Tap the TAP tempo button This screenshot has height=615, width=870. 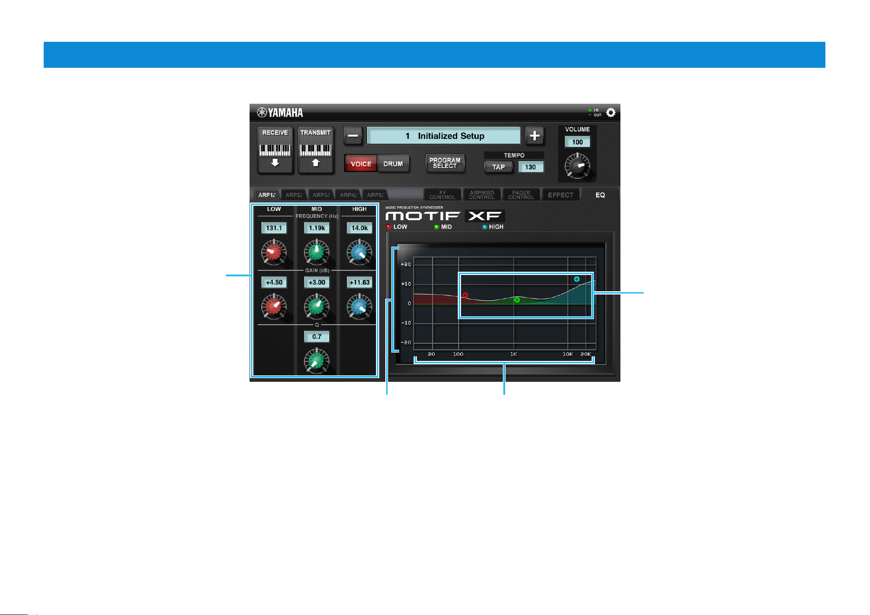tap(498, 167)
